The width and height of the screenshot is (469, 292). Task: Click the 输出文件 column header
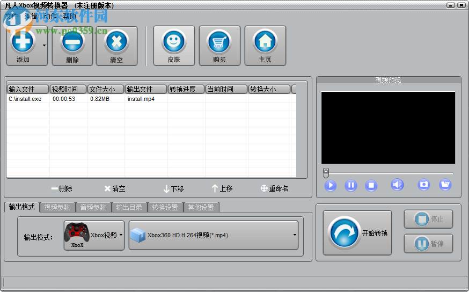(146, 89)
